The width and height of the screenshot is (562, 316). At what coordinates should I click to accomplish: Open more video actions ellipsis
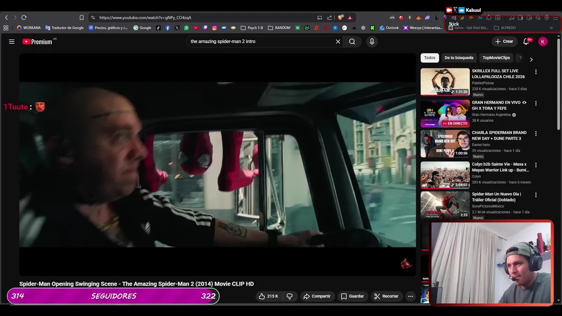411,296
